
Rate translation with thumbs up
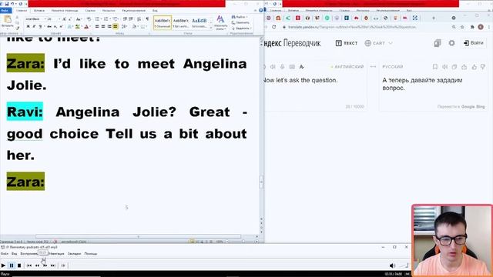474,67
